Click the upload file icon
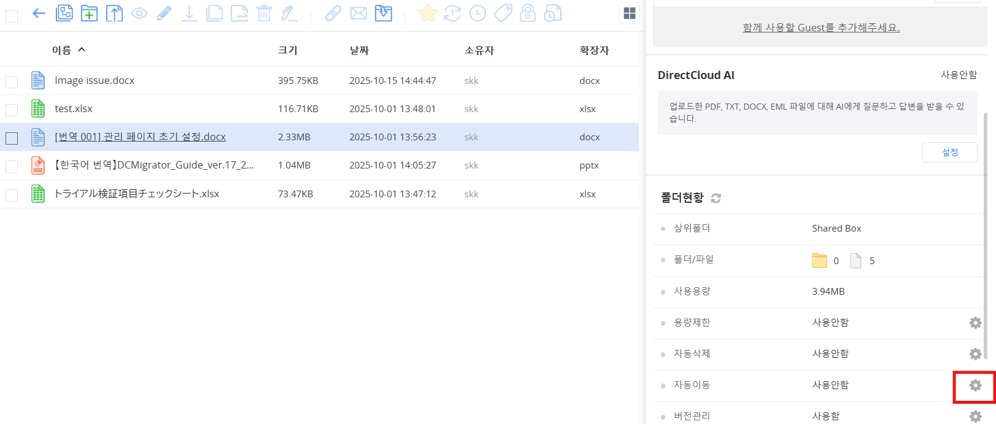Screen dimensions: 996x424 click(114, 13)
